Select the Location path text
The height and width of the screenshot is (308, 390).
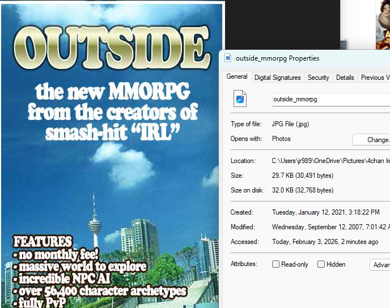[331, 161]
